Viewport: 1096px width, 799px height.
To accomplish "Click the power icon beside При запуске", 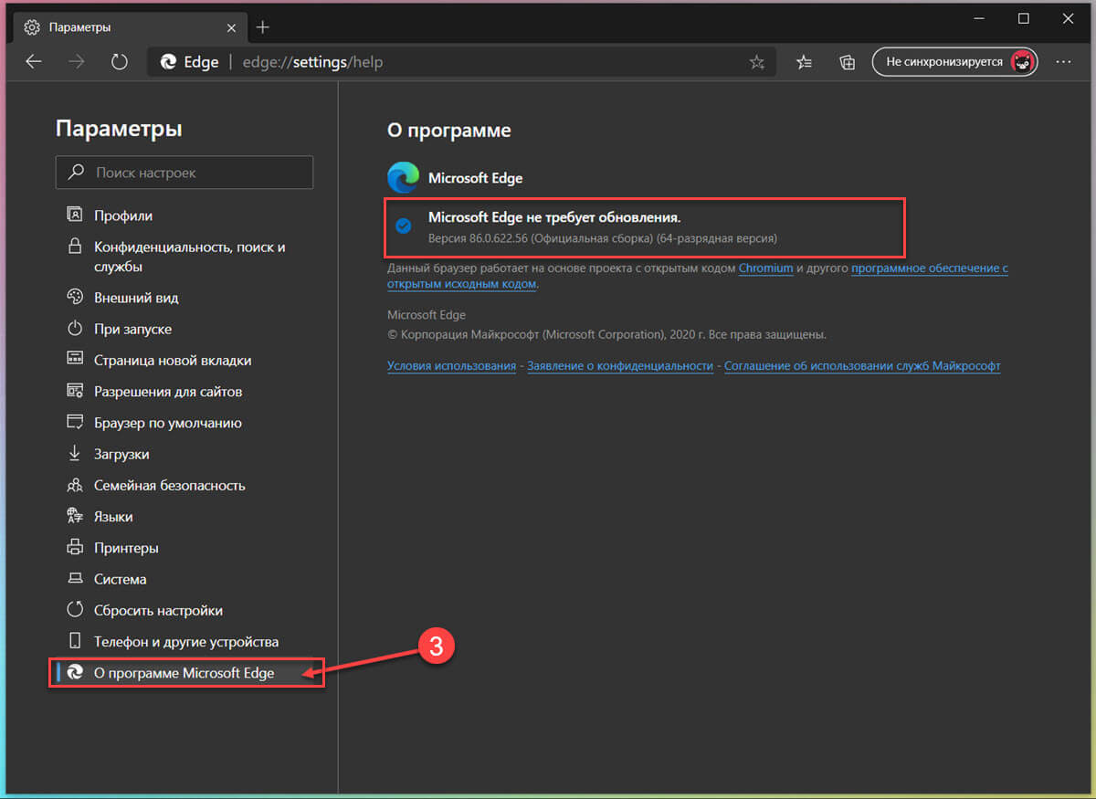I will pyautogui.click(x=75, y=329).
